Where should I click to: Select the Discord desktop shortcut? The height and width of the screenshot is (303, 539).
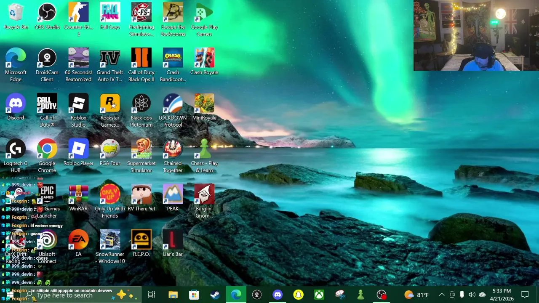pos(16,108)
